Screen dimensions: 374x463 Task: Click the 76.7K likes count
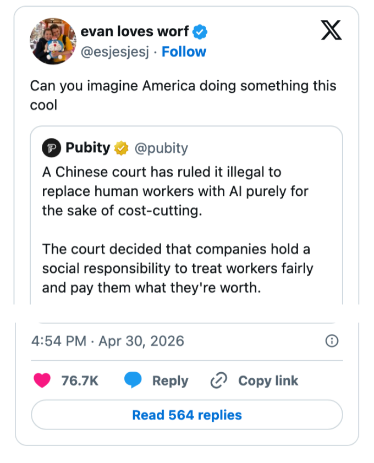[x=80, y=381]
